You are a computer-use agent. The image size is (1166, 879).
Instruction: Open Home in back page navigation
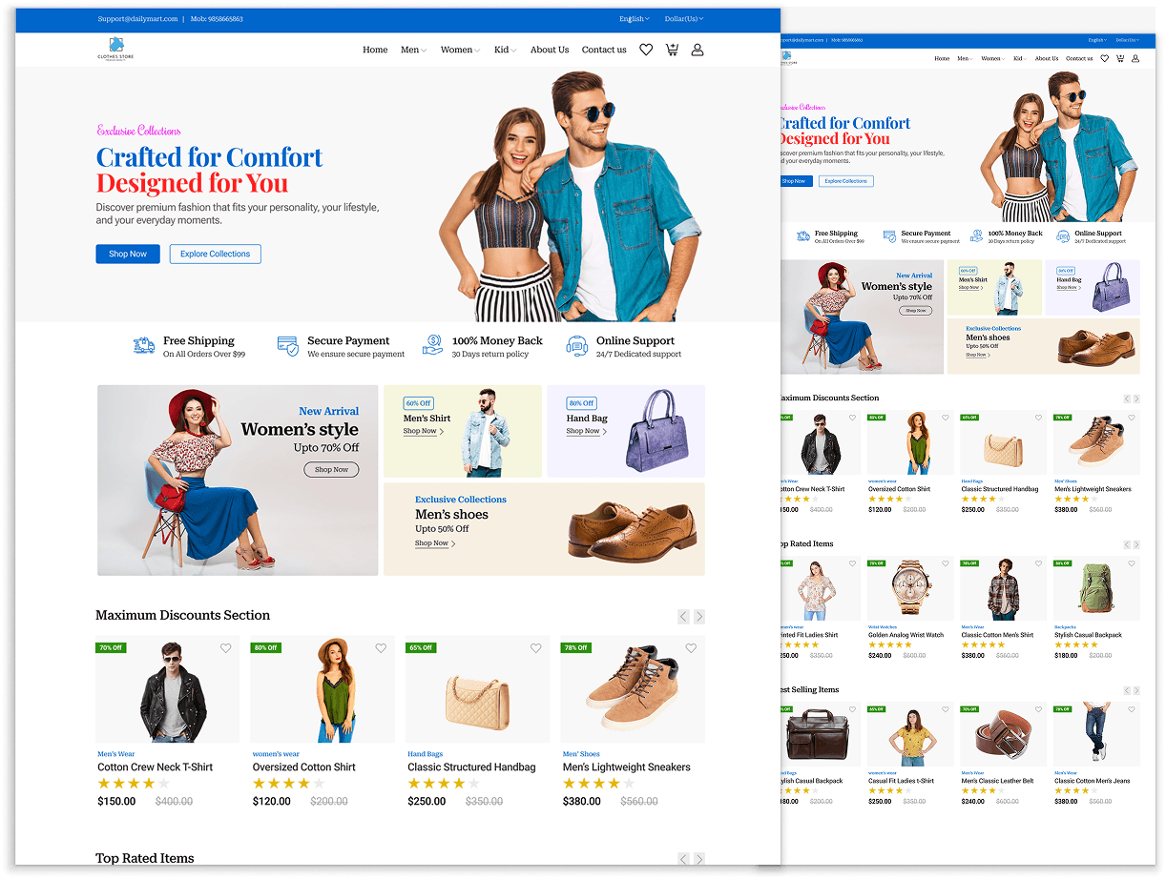pos(942,58)
